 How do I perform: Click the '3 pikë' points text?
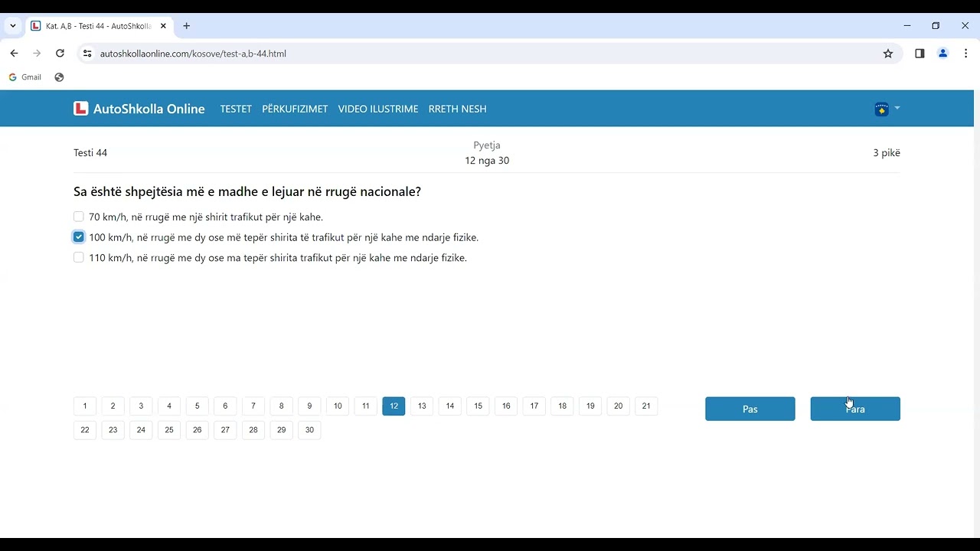[x=887, y=153]
